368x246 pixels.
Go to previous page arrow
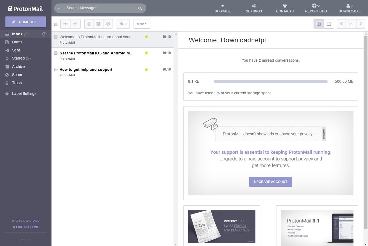pyautogui.click(x=341, y=24)
